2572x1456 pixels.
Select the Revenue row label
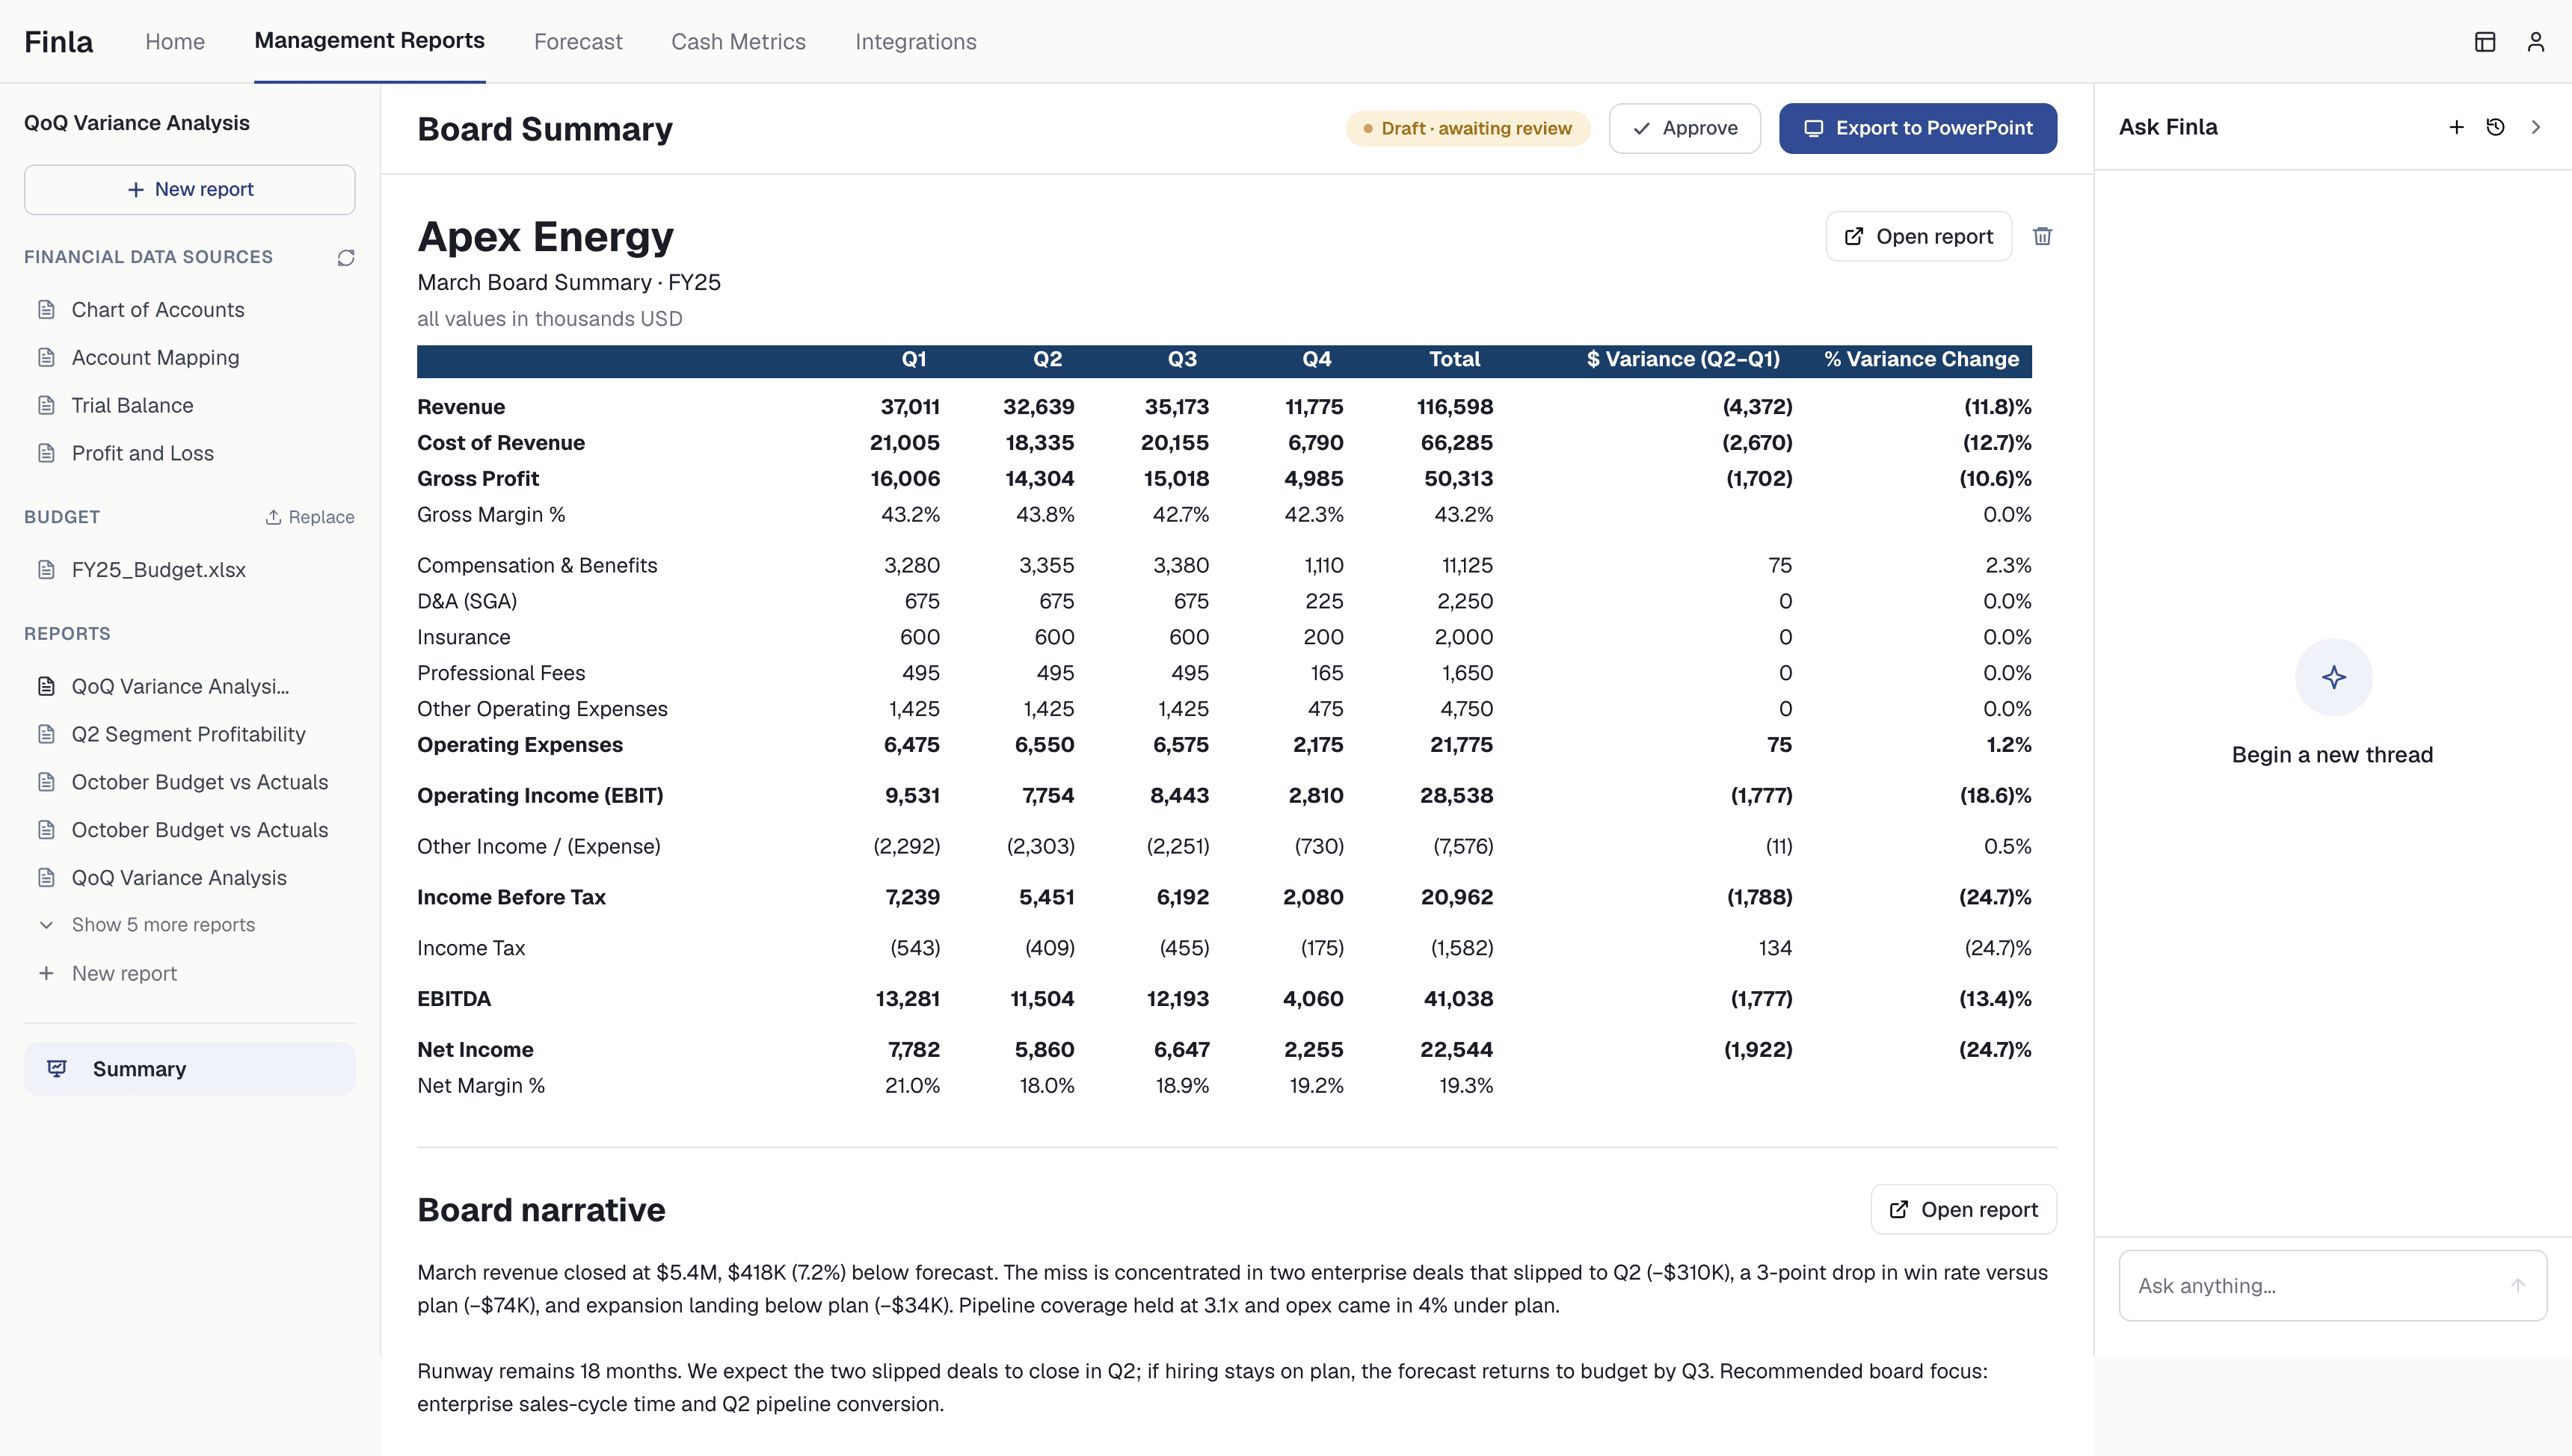click(x=461, y=407)
